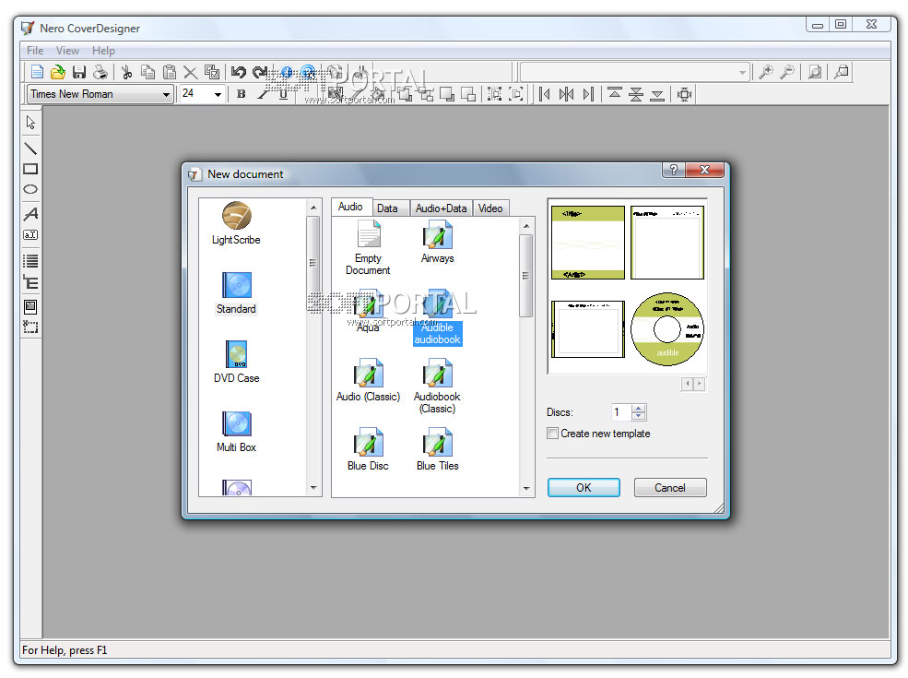The image size is (908, 678).
Task: Choose the Empty Document template
Action: tap(368, 248)
